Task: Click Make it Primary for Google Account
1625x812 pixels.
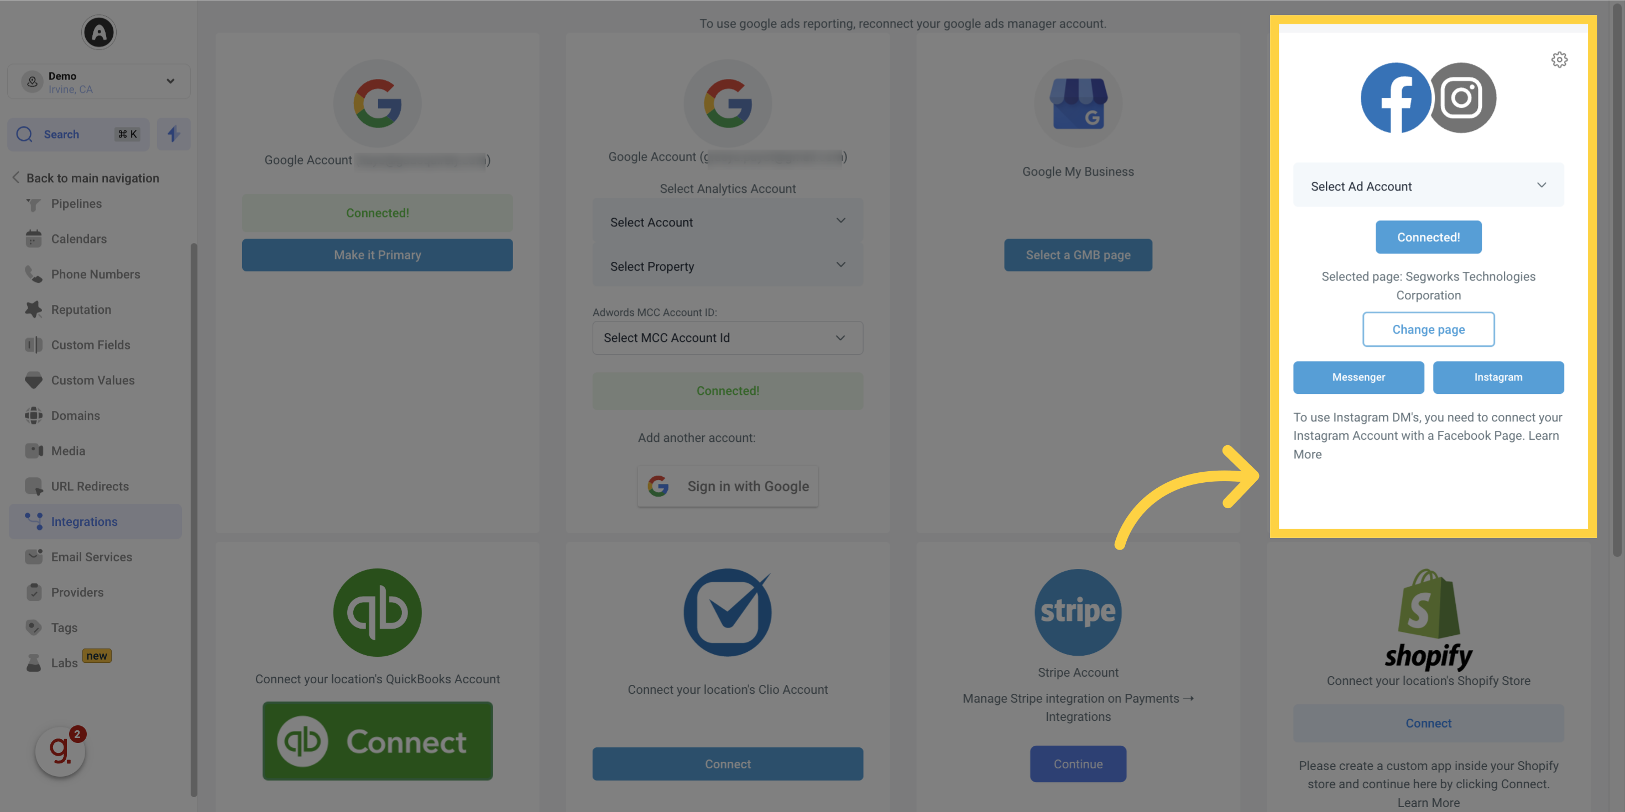Action: [377, 254]
